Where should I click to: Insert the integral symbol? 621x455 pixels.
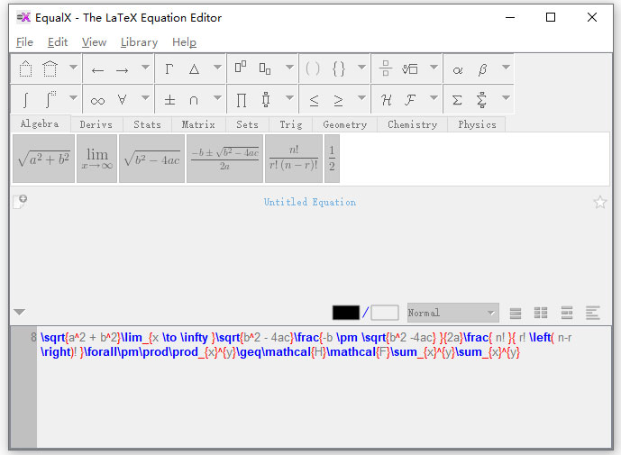pos(26,100)
